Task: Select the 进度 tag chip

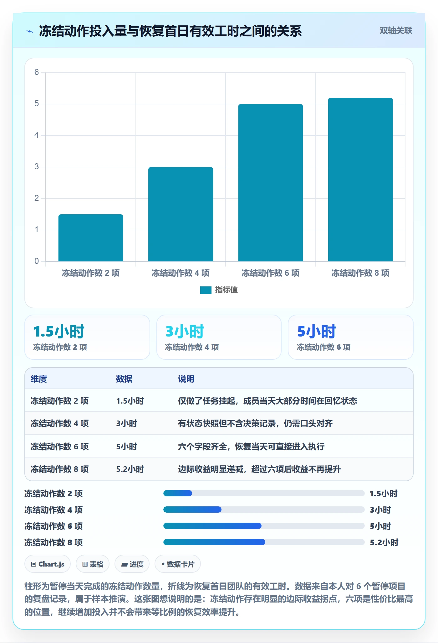Action: 132,564
